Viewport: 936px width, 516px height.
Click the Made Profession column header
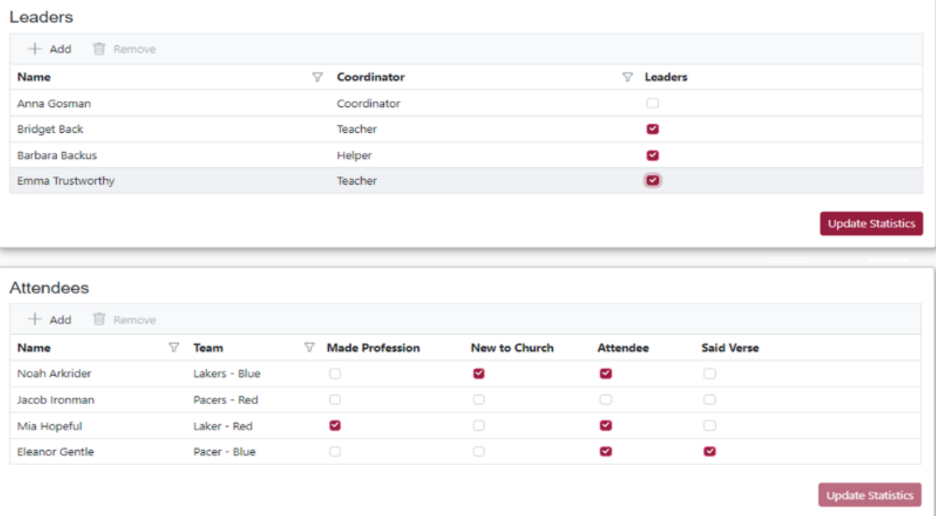pyautogui.click(x=373, y=348)
